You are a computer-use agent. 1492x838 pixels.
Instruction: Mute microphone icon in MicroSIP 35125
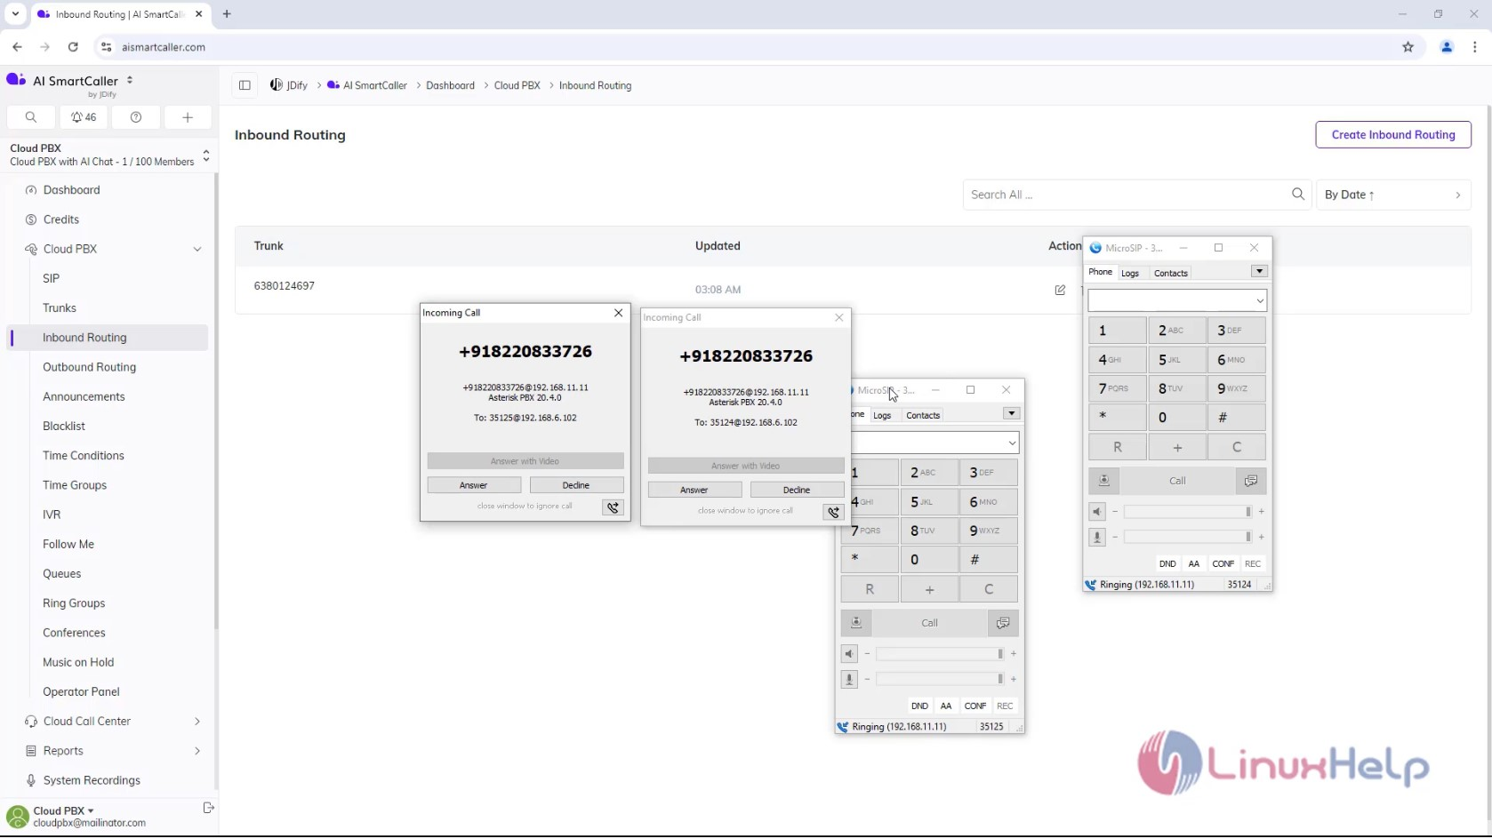tap(849, 679)
